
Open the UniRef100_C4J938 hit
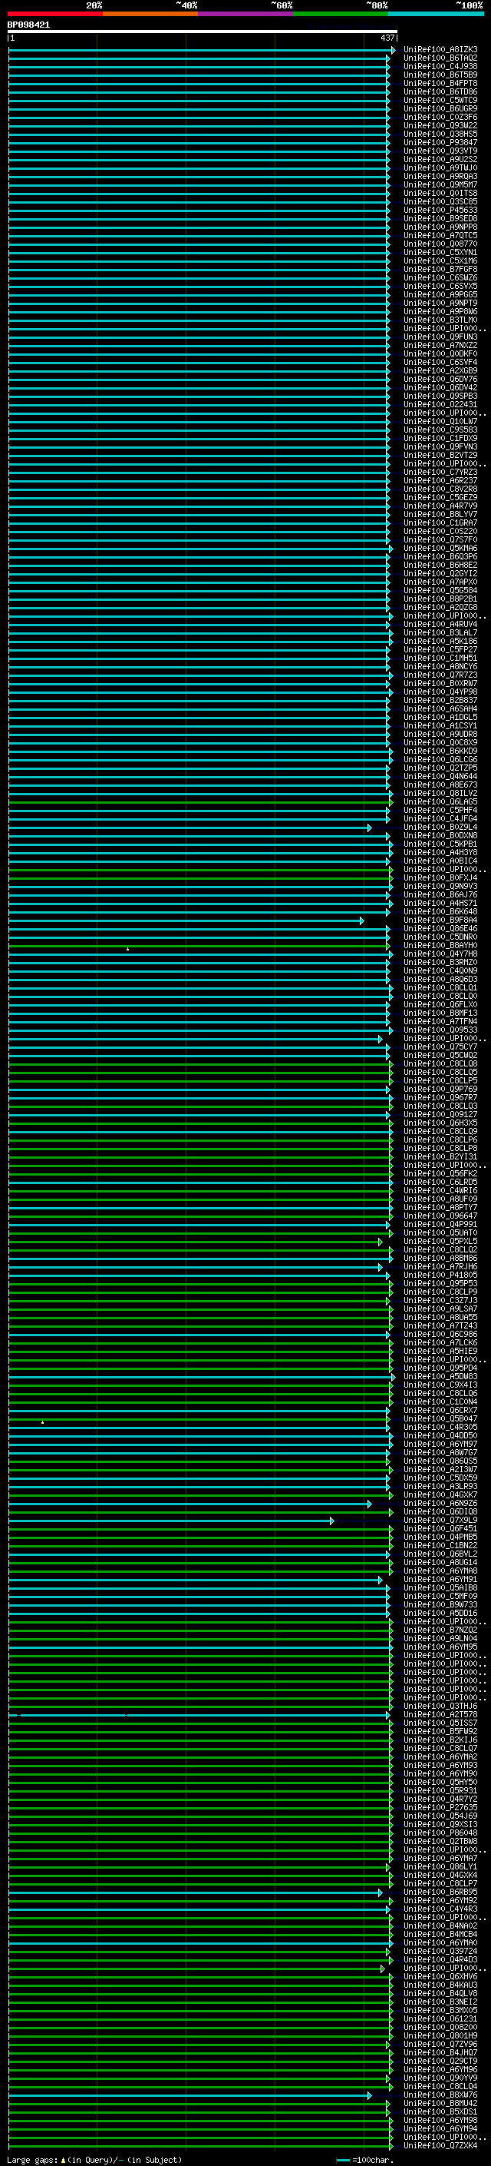coord(440,66)
